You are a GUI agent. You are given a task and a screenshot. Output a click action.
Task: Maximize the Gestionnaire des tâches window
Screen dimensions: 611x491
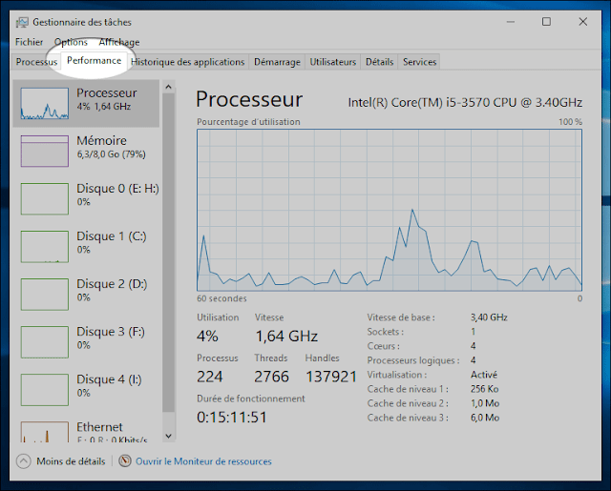click(546, 22)
